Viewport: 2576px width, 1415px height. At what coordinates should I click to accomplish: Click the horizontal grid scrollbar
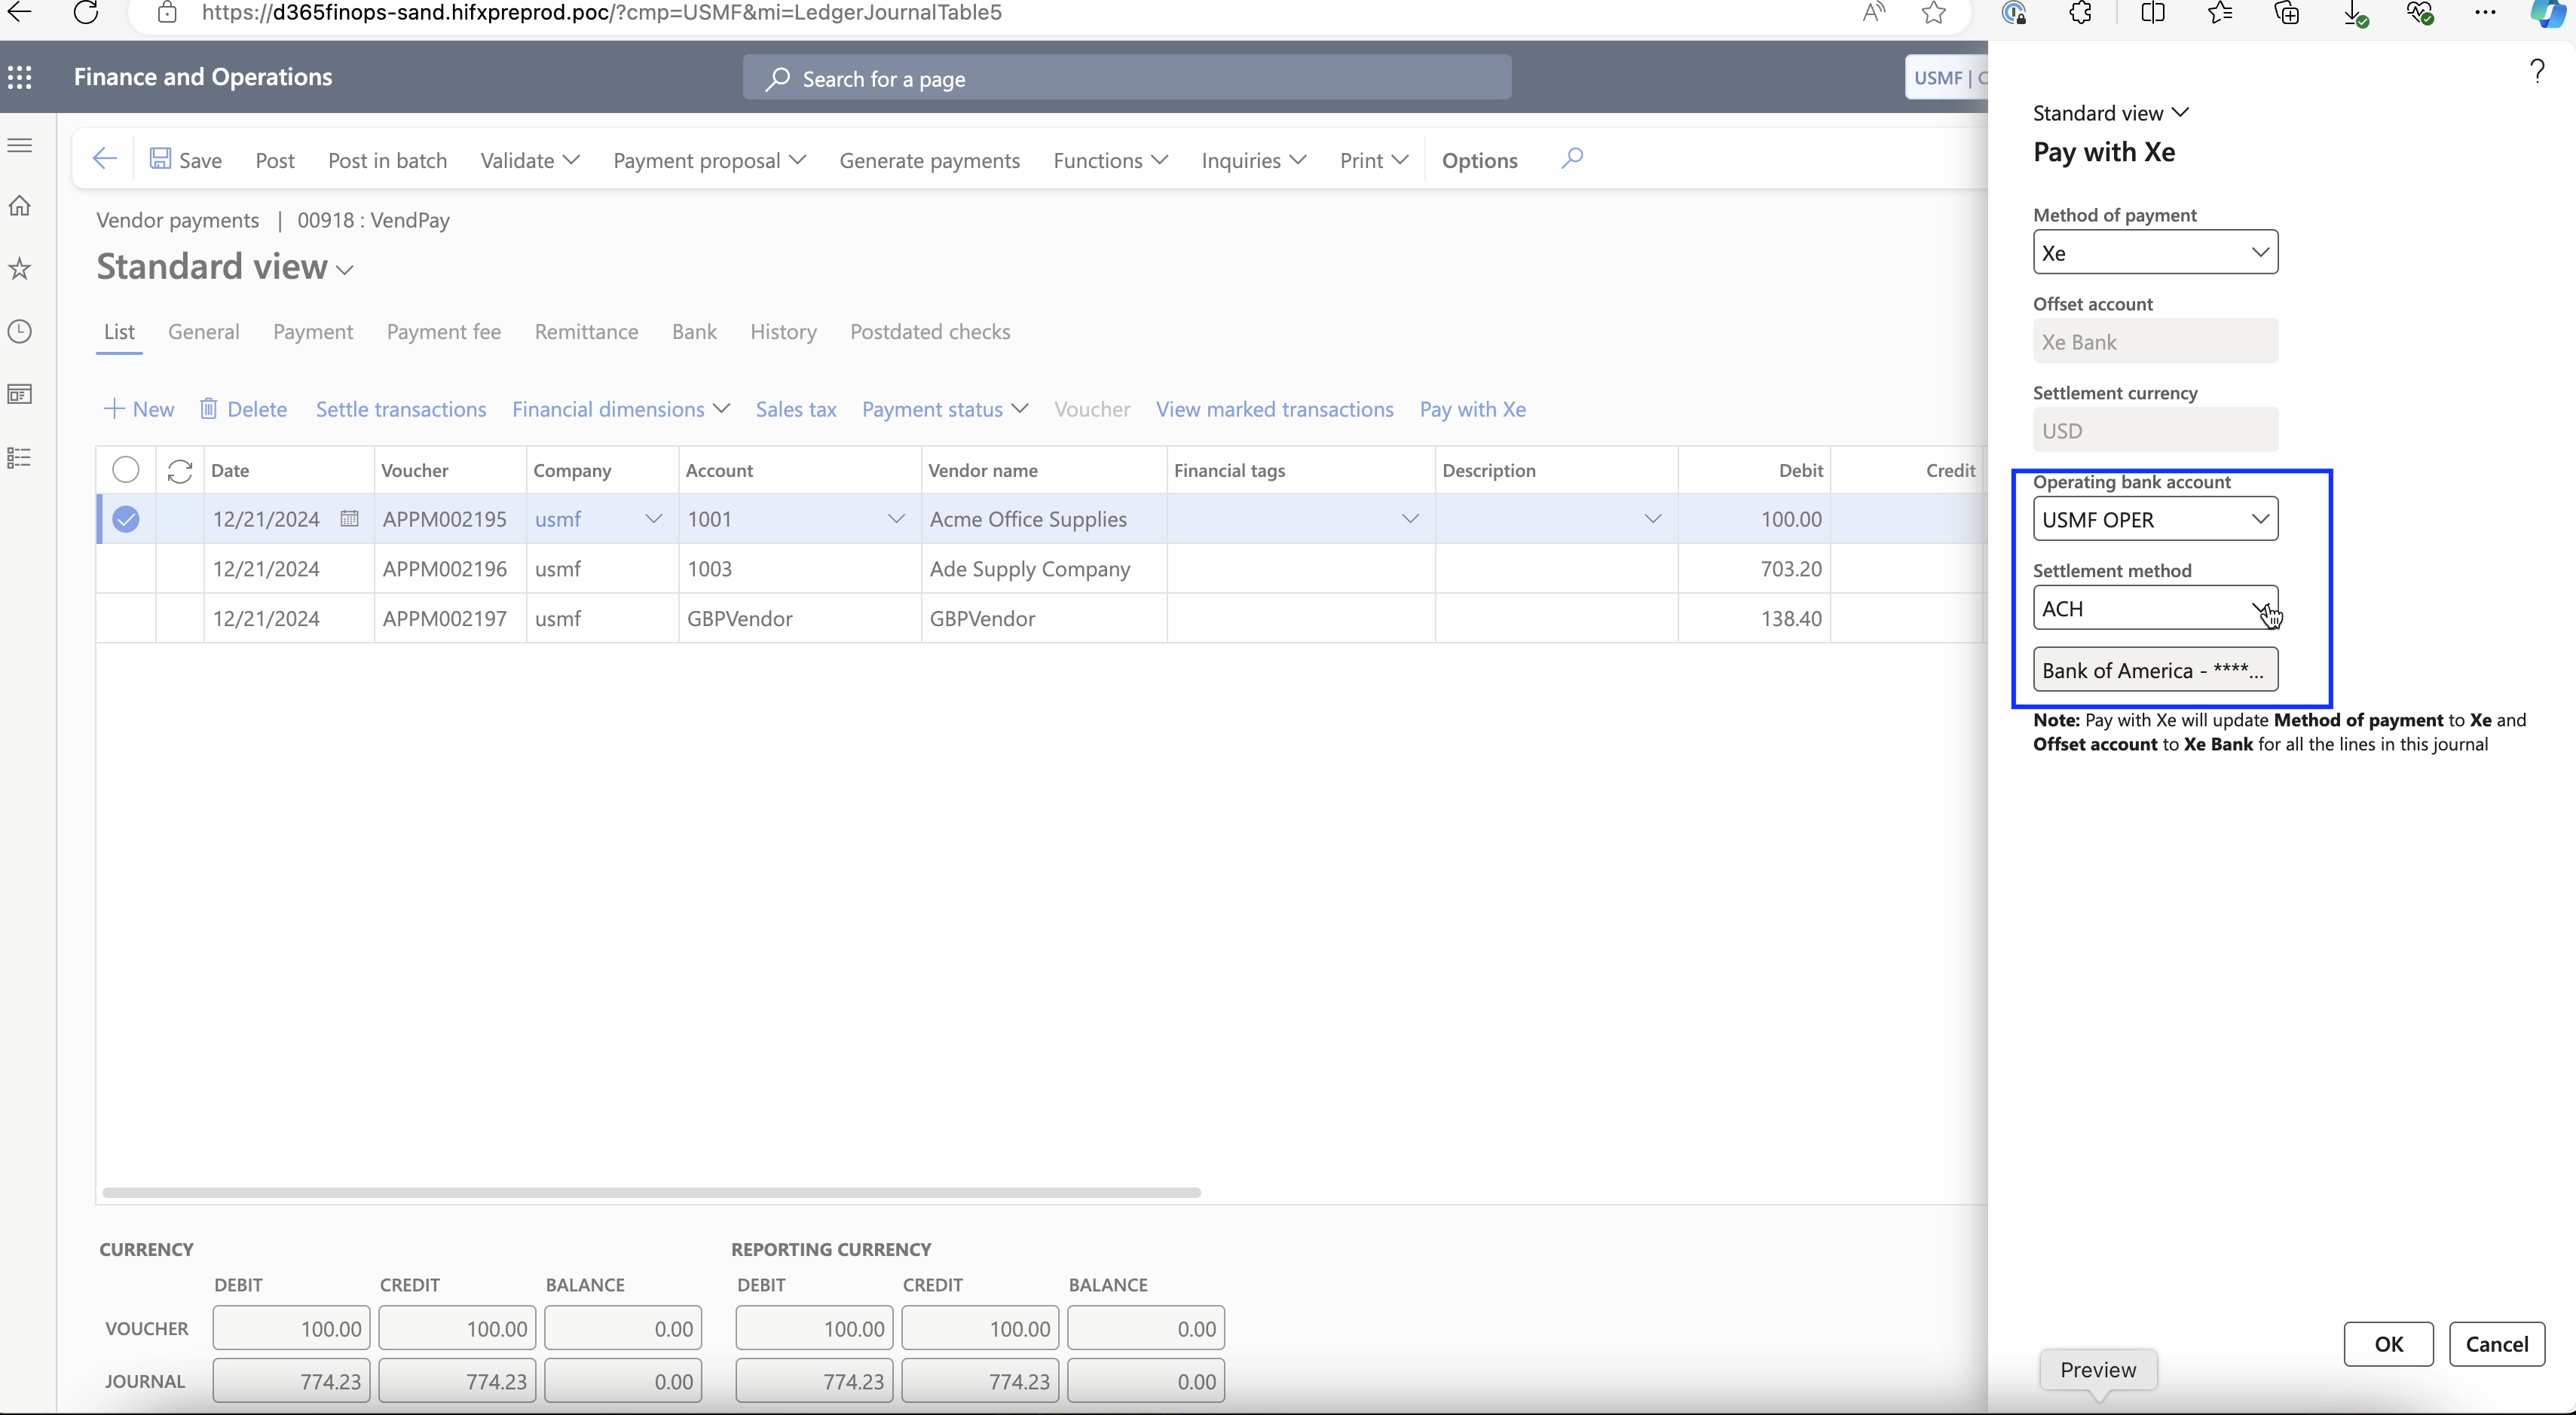[651, 1192]
